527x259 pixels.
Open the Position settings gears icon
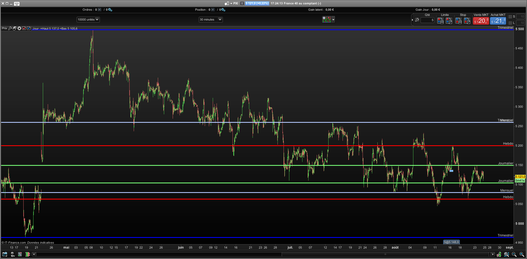[223, 10]
